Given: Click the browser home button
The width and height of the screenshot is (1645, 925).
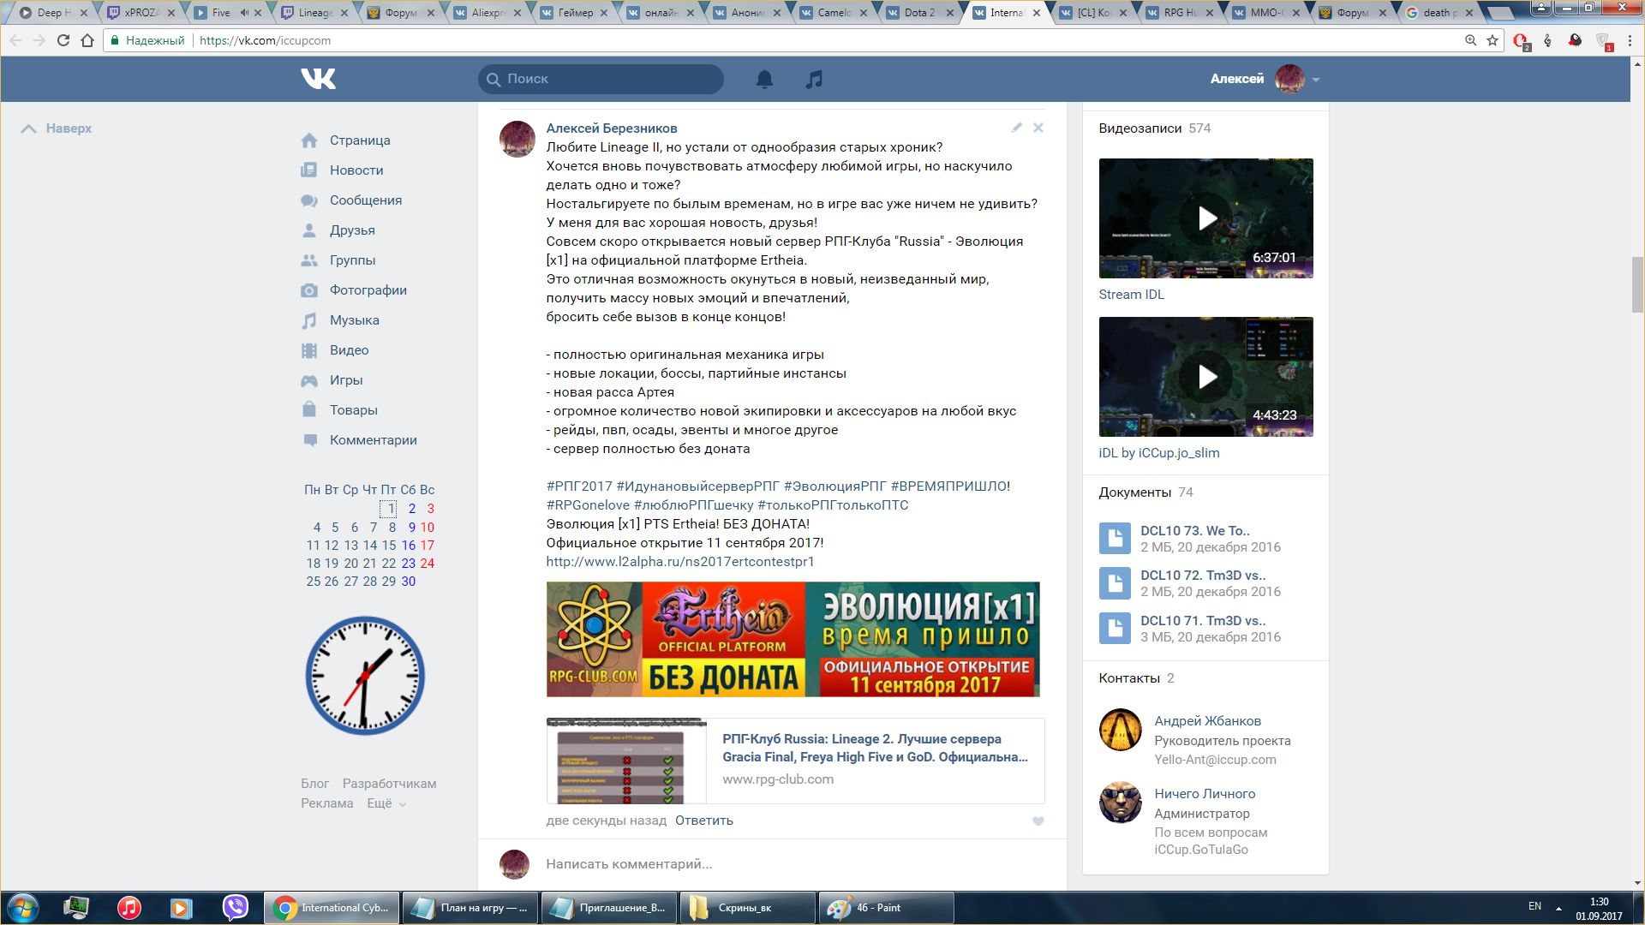Looking at the screenshot, I should tap(87, 40).
